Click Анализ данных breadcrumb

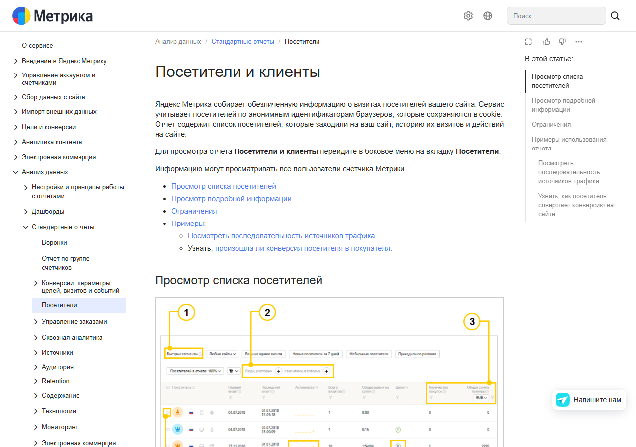coord(178,42)
